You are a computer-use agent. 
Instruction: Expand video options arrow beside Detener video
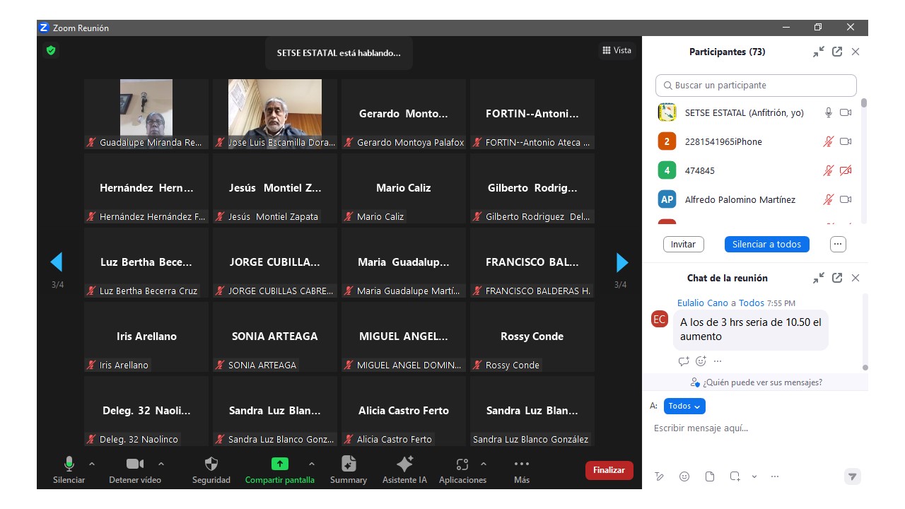coord(161,464)
